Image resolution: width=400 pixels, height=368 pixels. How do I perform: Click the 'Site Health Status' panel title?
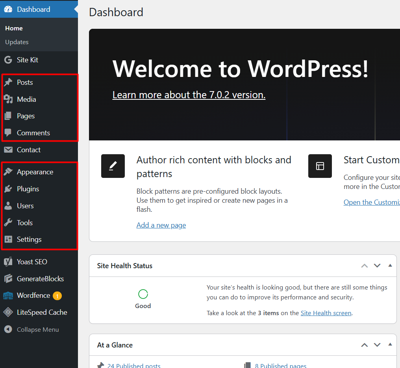(124, 266)
